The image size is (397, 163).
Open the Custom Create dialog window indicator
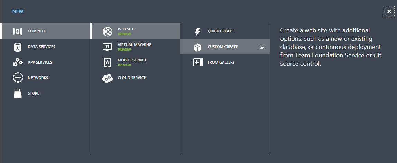(x=262, y=47)
